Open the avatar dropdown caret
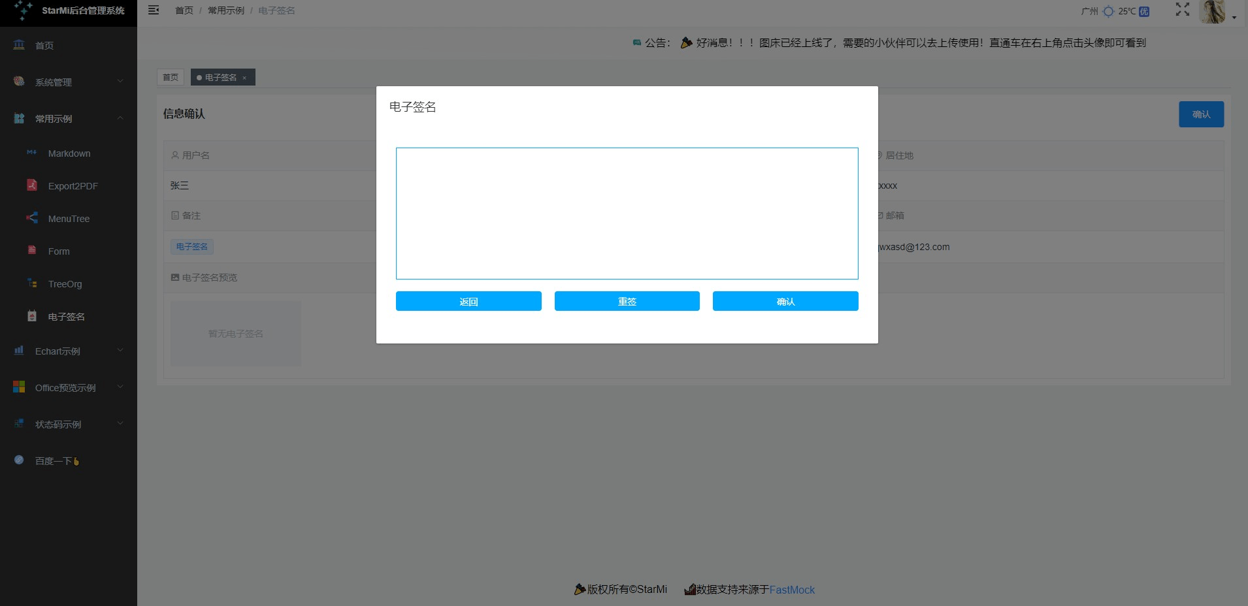This screenshot has width=1248, height=606. point(1234,18)
